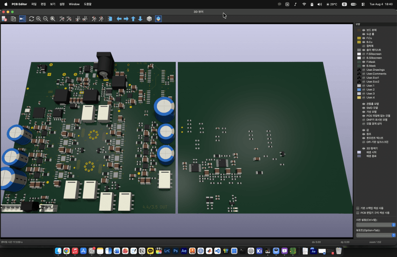This screenshot has height=257, width=397.
Task: Flip board view icon
Action: (110, 19)
